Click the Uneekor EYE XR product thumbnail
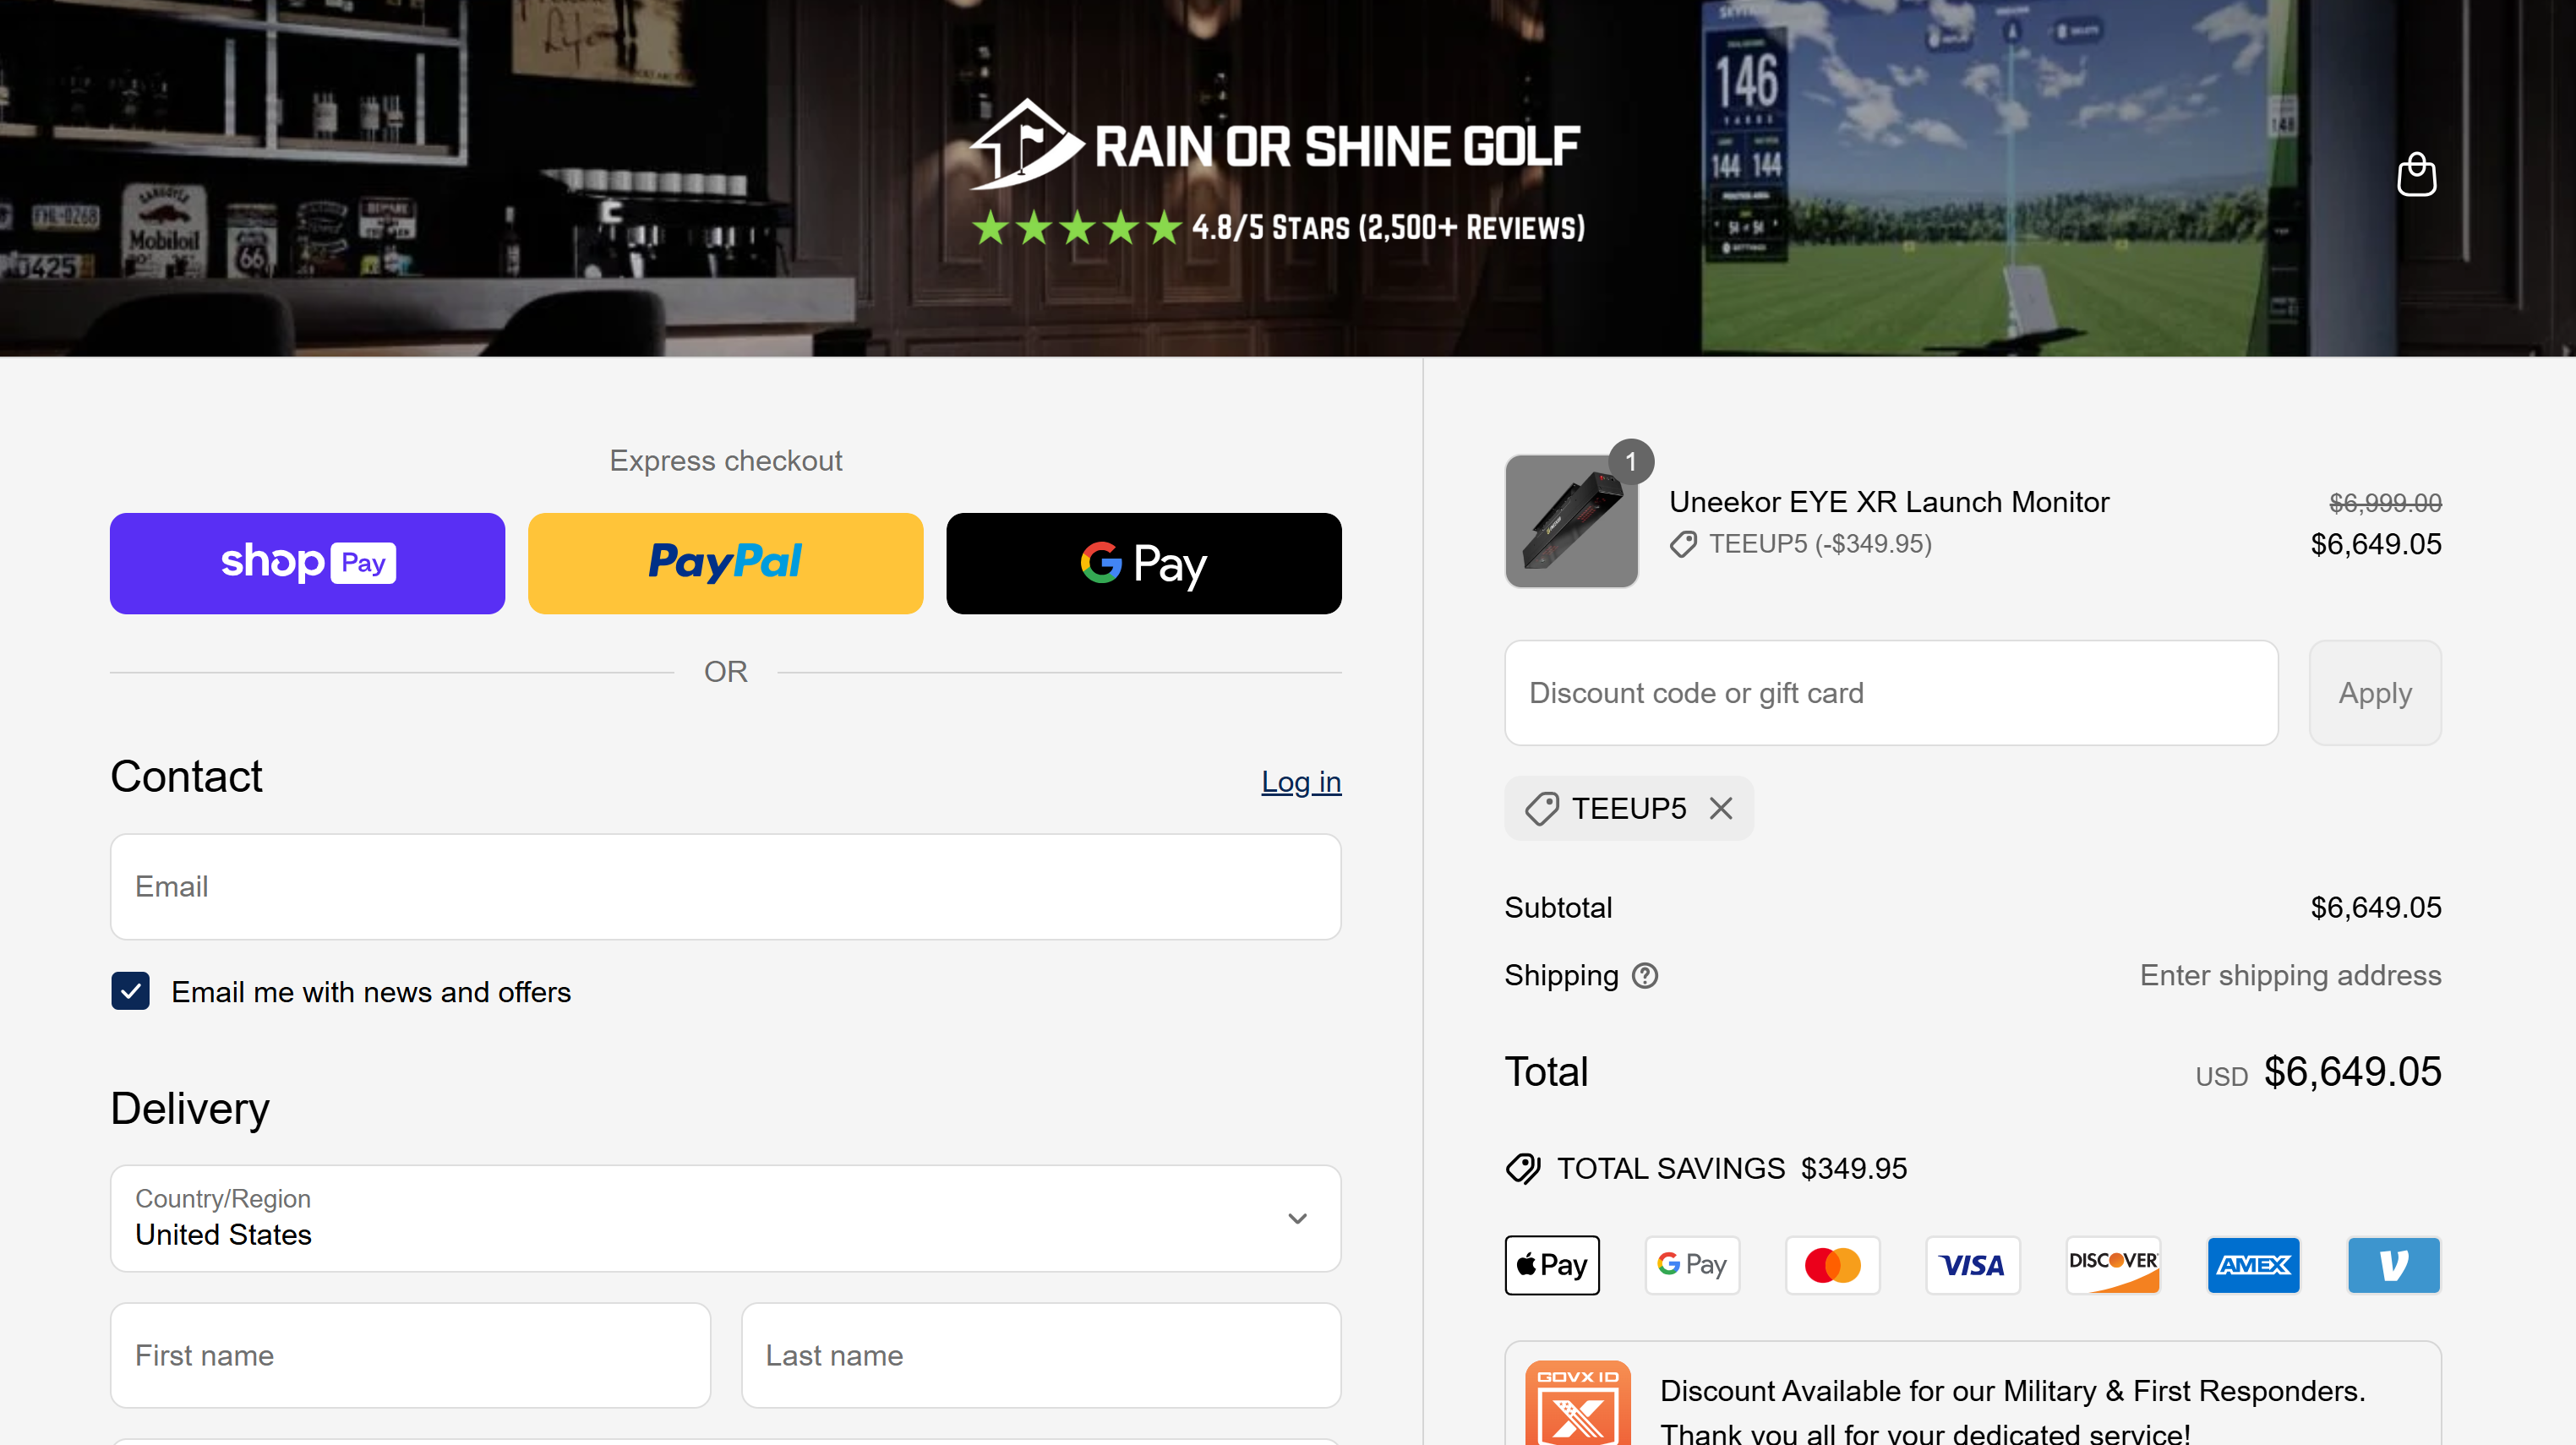 pos(1571,521)
